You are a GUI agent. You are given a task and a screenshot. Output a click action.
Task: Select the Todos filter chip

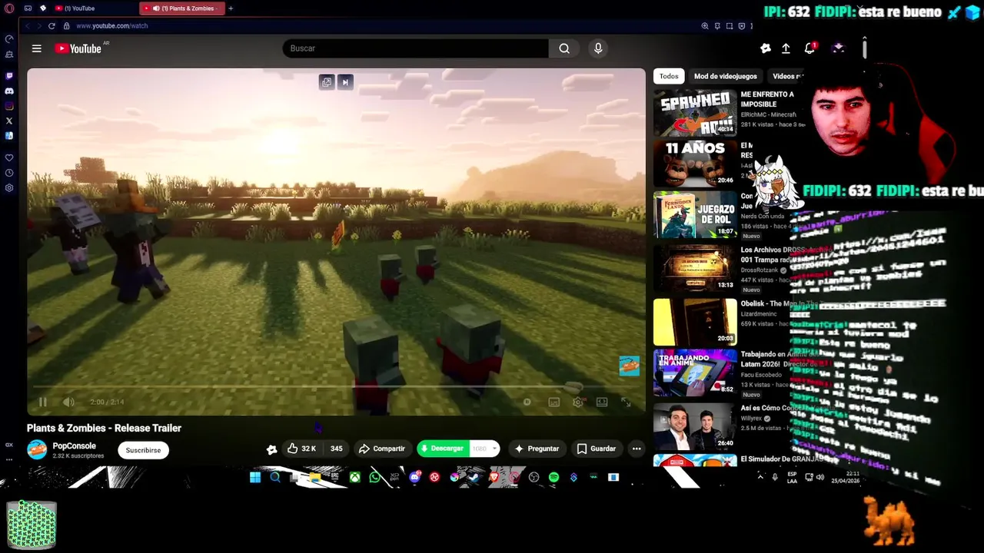(x=669, y=76)
